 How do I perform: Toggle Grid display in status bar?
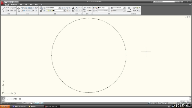tap(25, 103)
